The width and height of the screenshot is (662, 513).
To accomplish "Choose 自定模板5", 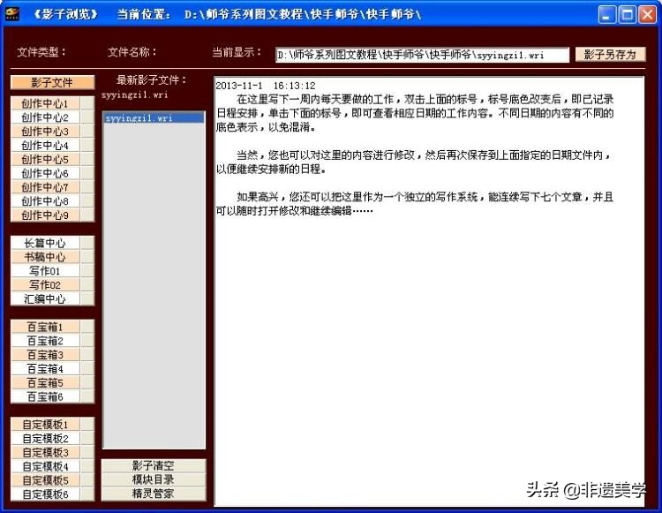I will (45, 479).
